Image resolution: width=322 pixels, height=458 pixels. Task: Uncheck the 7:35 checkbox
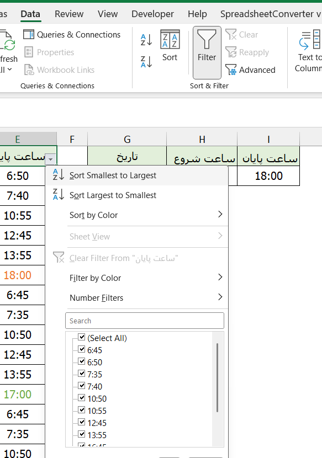[82, 374]
